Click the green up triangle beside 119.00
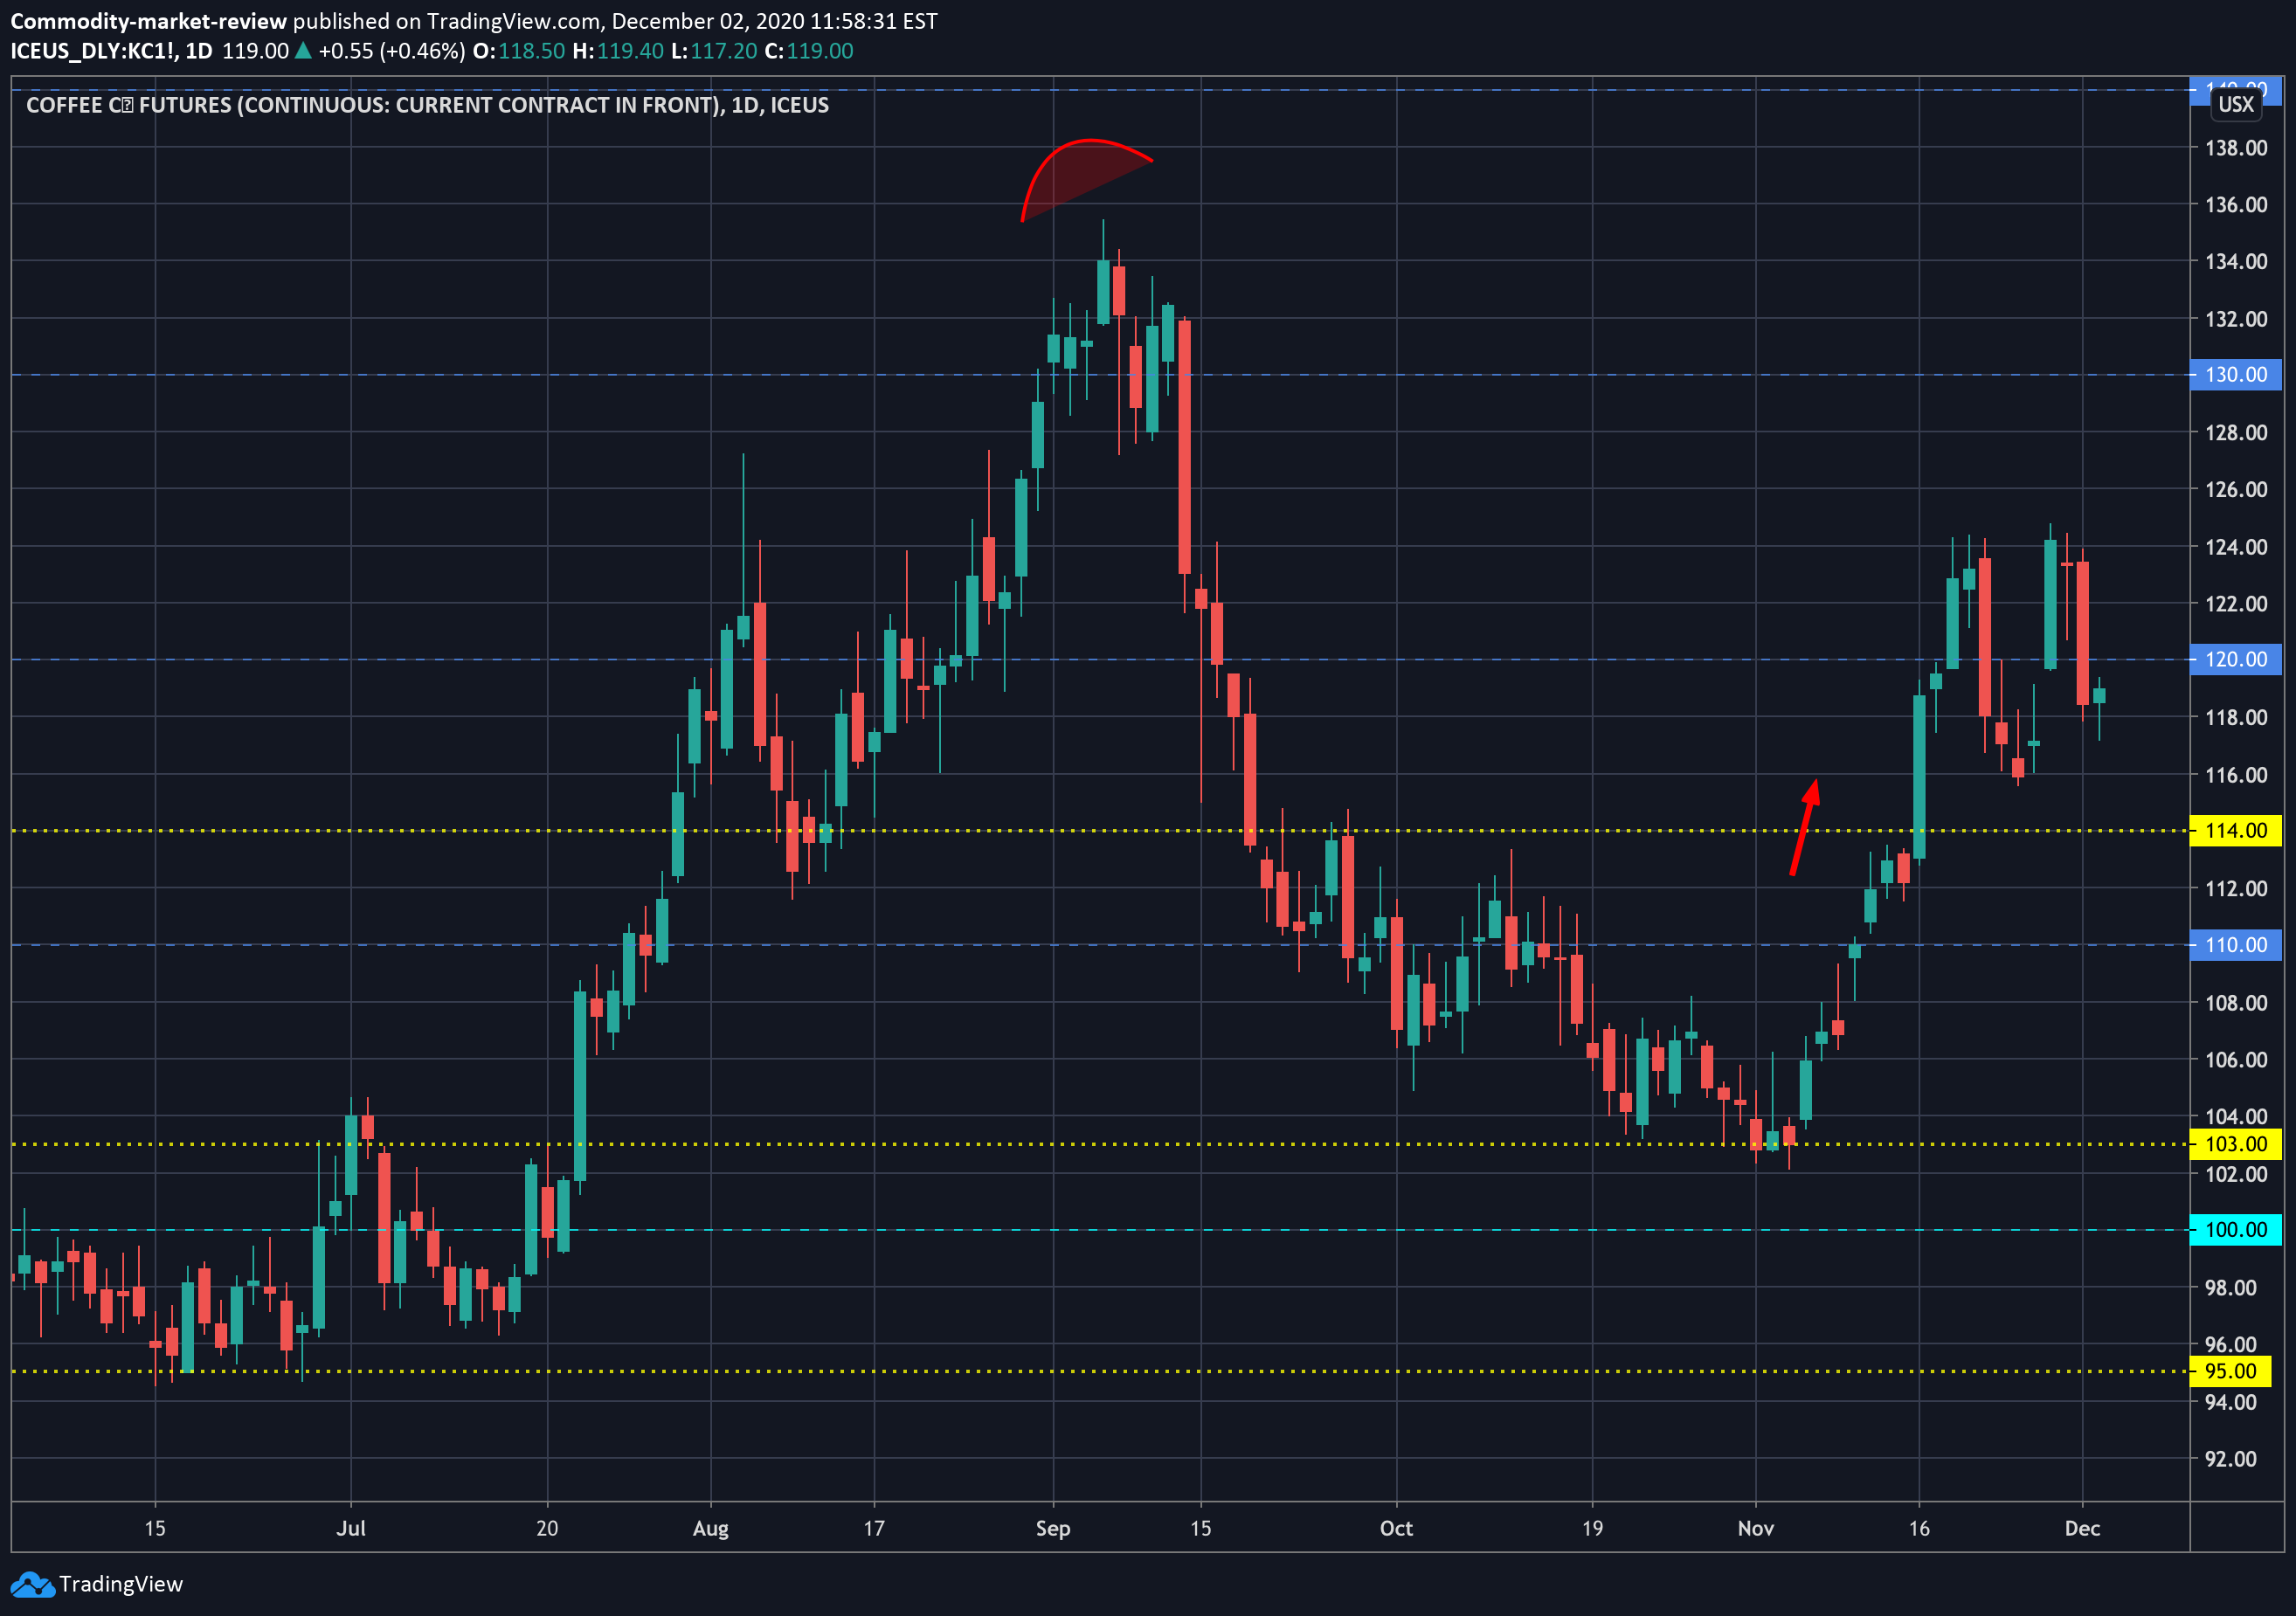 click(303, 51)
